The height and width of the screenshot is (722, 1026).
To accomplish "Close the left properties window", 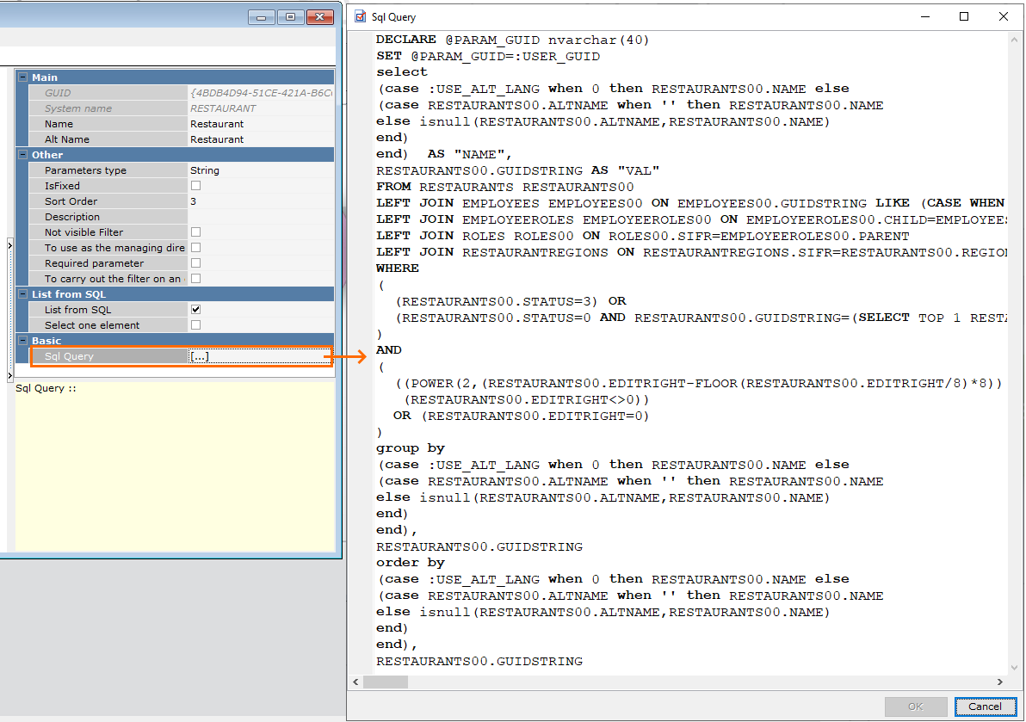I will [x=320, y=17].
